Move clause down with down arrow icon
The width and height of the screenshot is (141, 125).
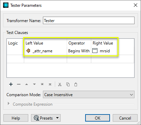(x=34, y=84)
